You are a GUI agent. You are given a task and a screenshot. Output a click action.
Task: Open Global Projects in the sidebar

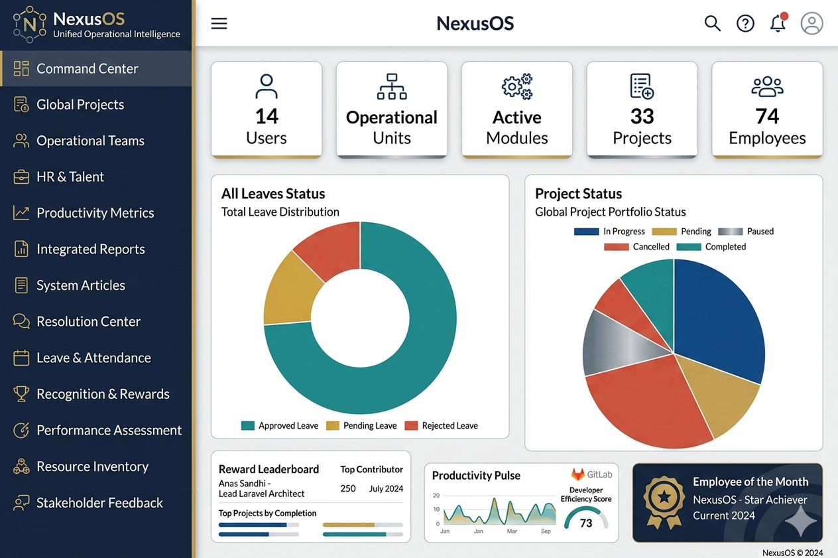(80, 105)
